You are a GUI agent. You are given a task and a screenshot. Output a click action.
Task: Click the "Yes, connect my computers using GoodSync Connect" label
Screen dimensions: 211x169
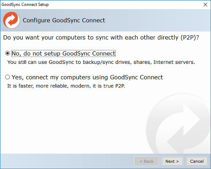87,77
